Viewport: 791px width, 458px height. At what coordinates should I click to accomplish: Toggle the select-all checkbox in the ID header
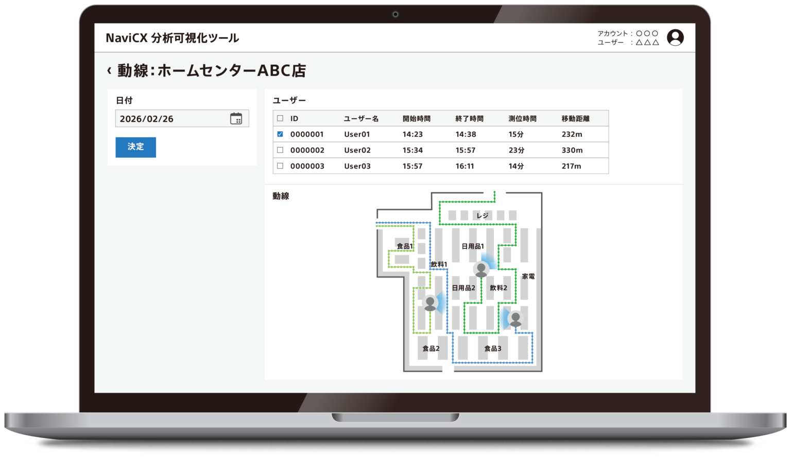pyautogui.click(x=280, y=118)
